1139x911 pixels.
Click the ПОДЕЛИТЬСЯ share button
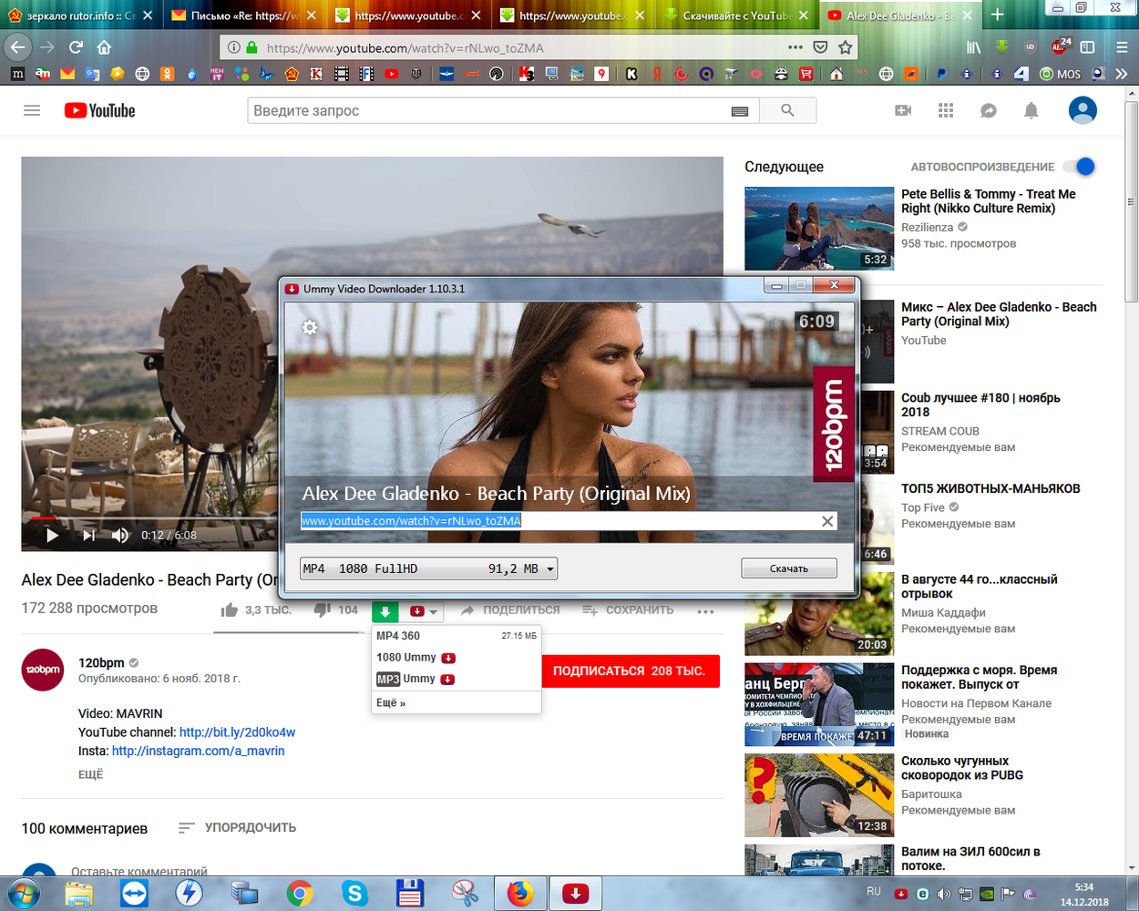[510, 610]
